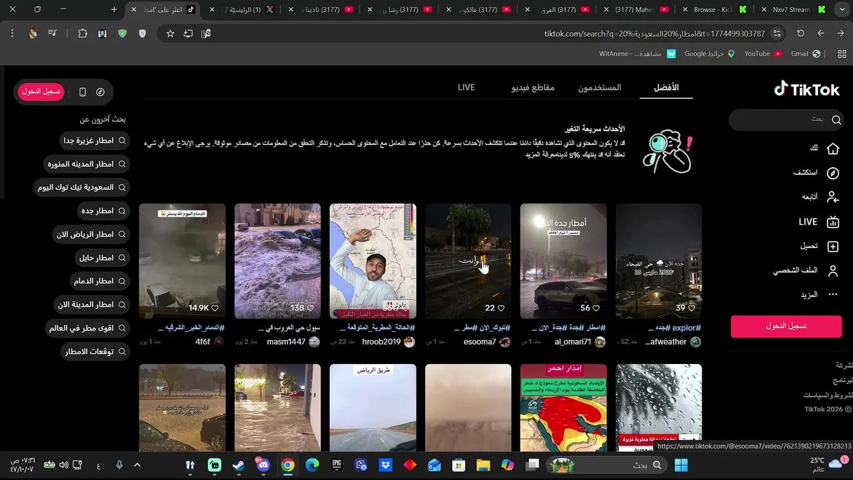Open Chrome three-dots menu

coord(12,33)
